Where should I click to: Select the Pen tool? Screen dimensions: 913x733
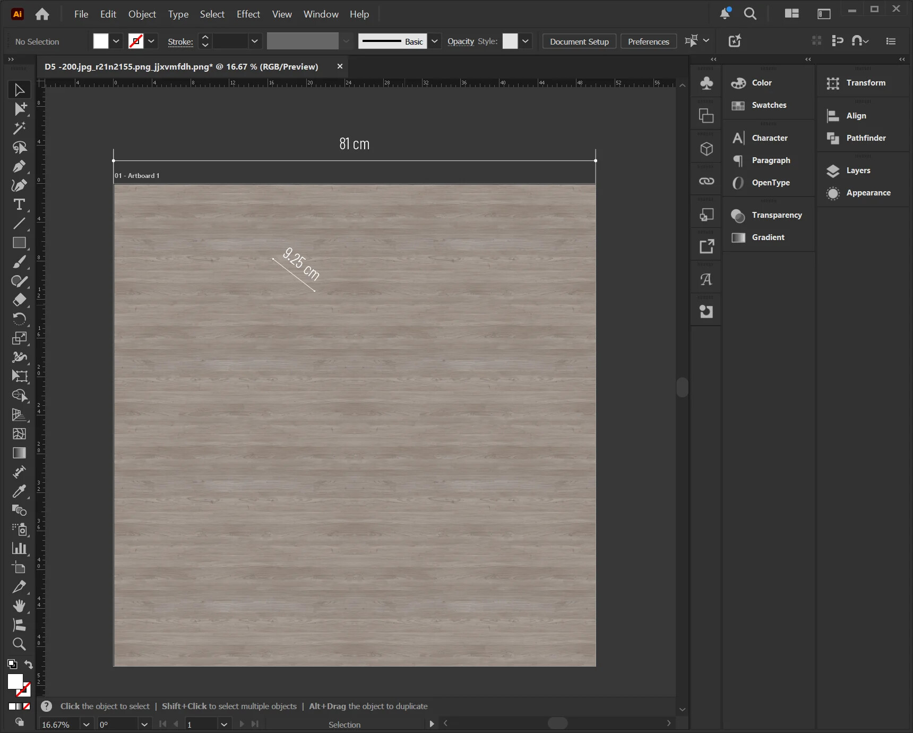coord(20,166)
